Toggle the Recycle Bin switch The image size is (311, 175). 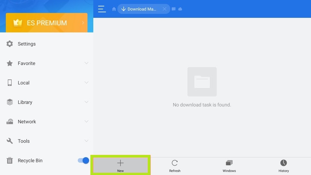point(83,160)
